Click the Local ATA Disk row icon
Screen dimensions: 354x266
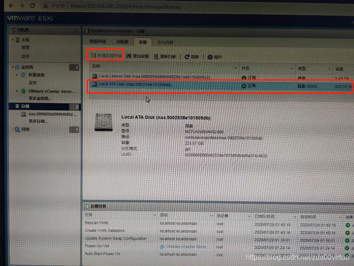(94, 84)
